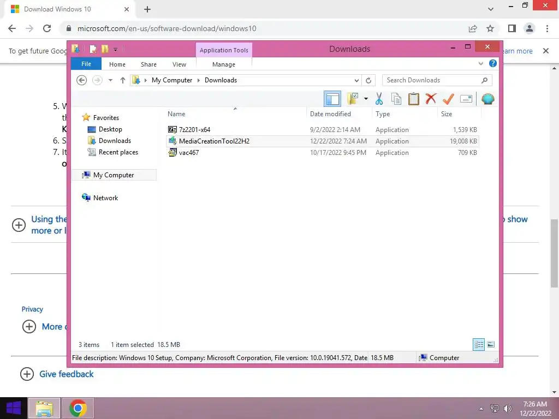Open a new Chrome tab

147,9
